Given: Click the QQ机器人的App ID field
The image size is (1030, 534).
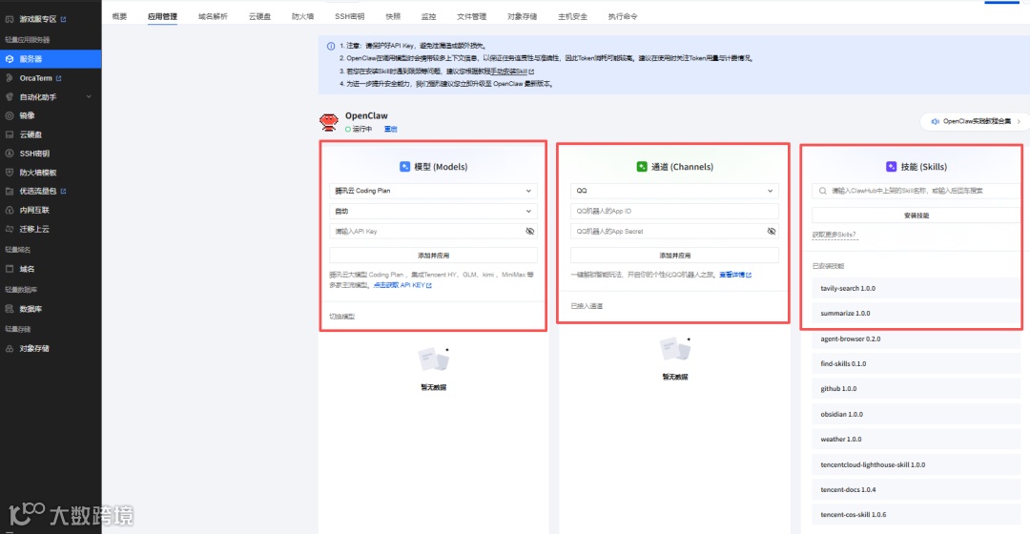Looking at the screenshot, I should tap(674, 212).
